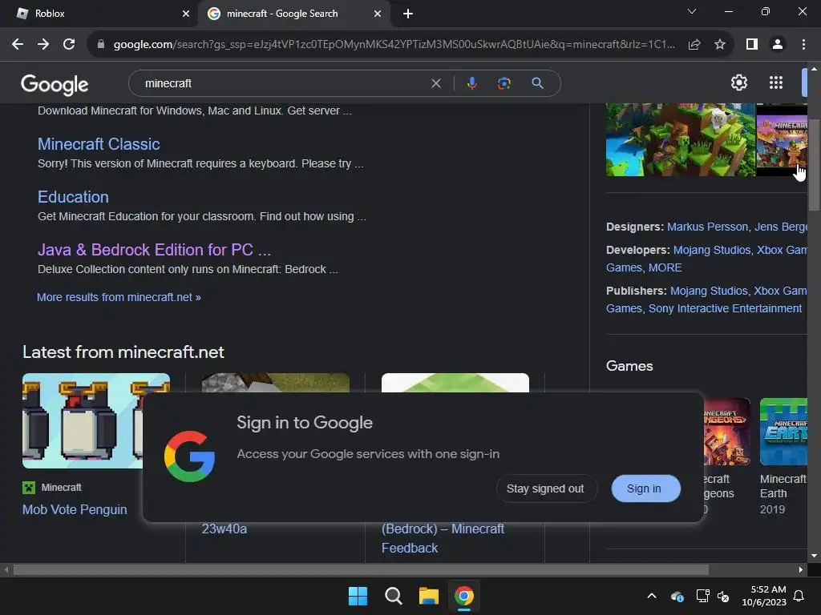This screenshot has width=821, height=615.
Task: Select the minecraft - Google Search tab
Action: [293, 14]
